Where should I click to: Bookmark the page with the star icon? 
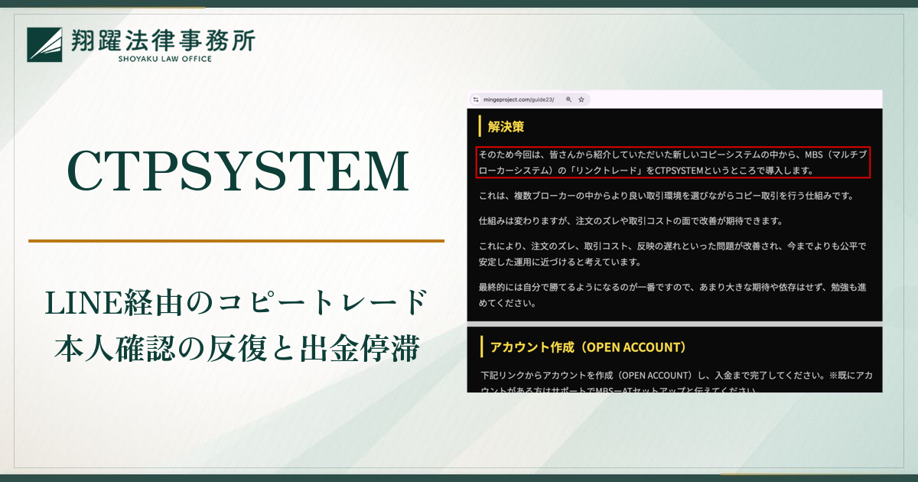click(581, 99)
